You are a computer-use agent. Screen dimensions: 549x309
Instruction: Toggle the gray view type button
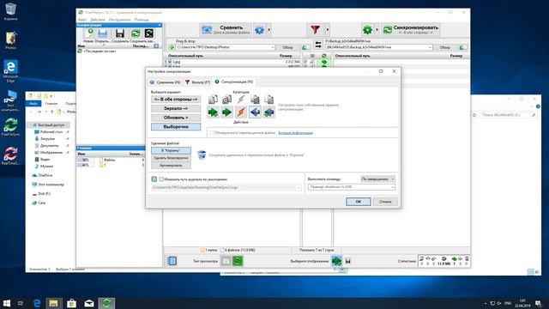(x=226, y=261)
